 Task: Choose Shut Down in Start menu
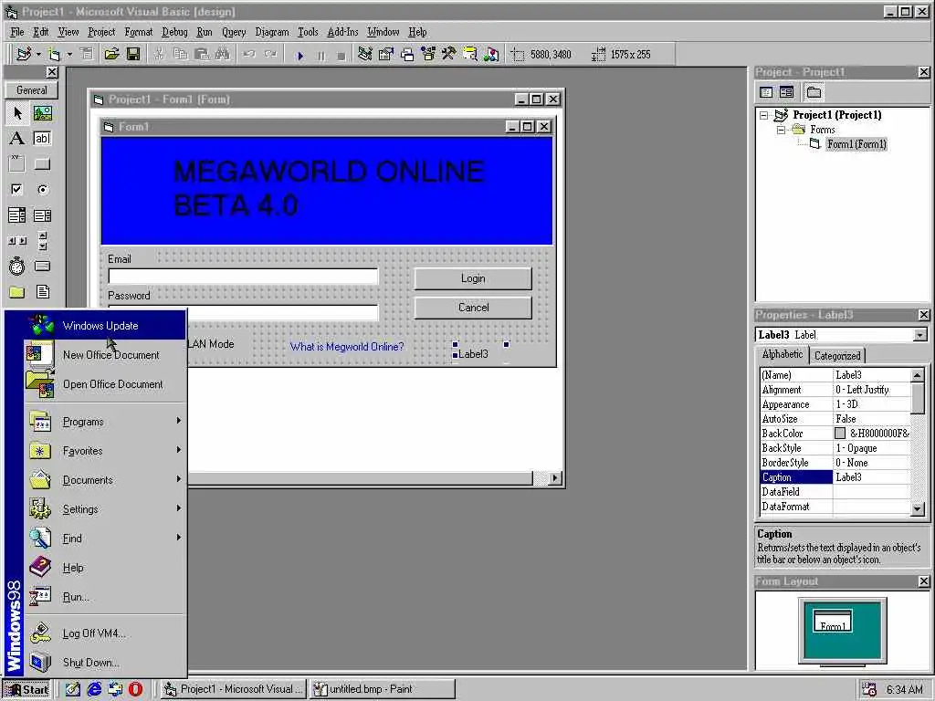pyautogui.click(x=106, y=663)
